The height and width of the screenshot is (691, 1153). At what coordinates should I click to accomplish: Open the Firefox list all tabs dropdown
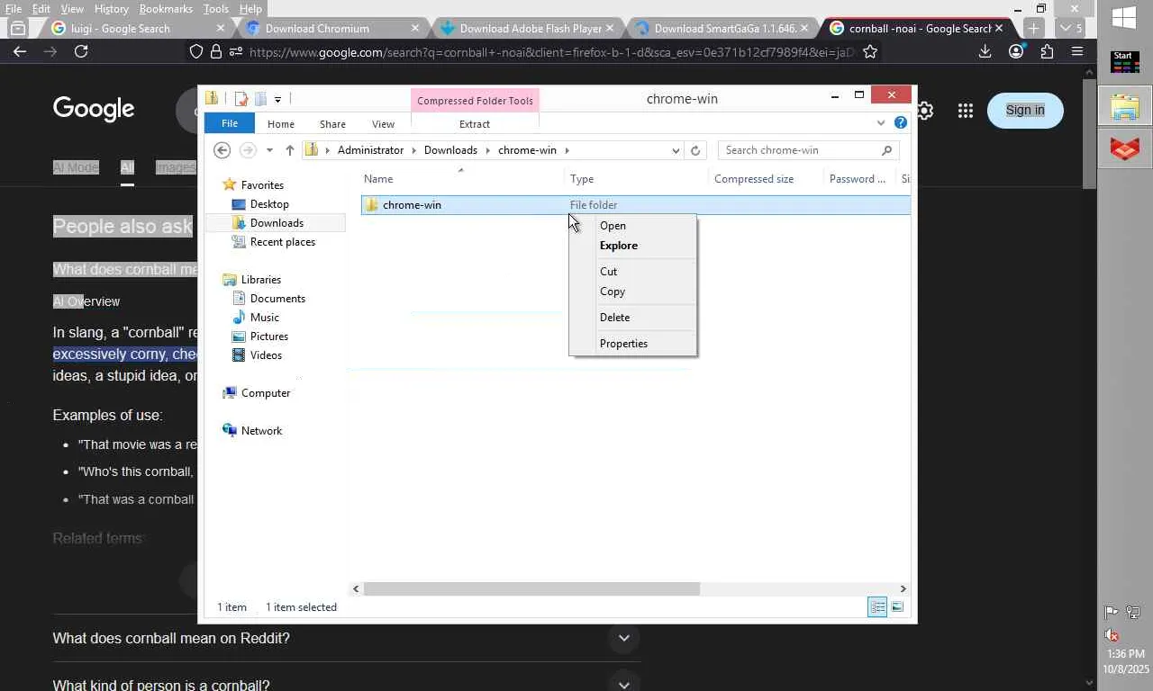(1071, 28)
